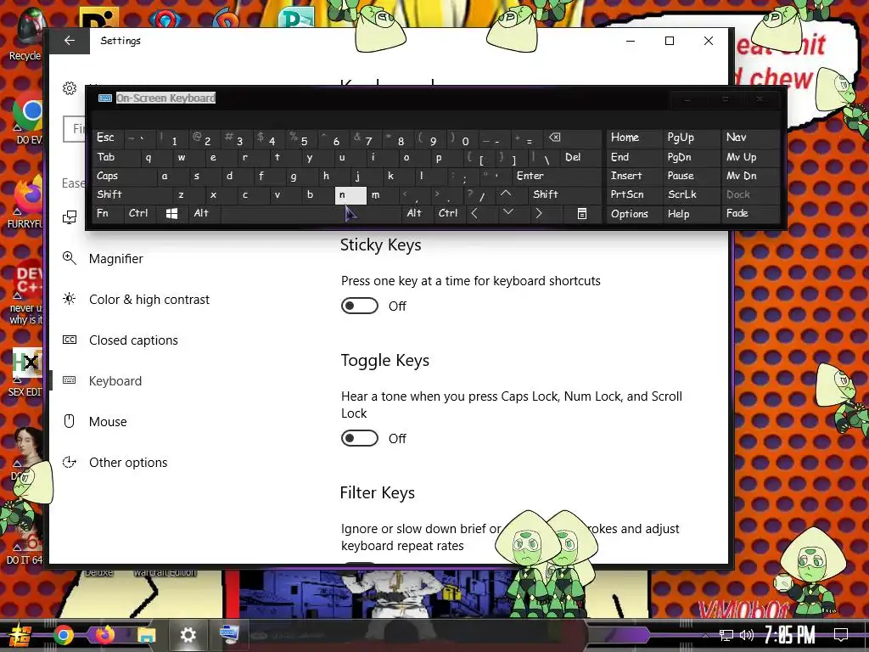
Task: Open the Other options settings page
Action: [x=128, y=463]
